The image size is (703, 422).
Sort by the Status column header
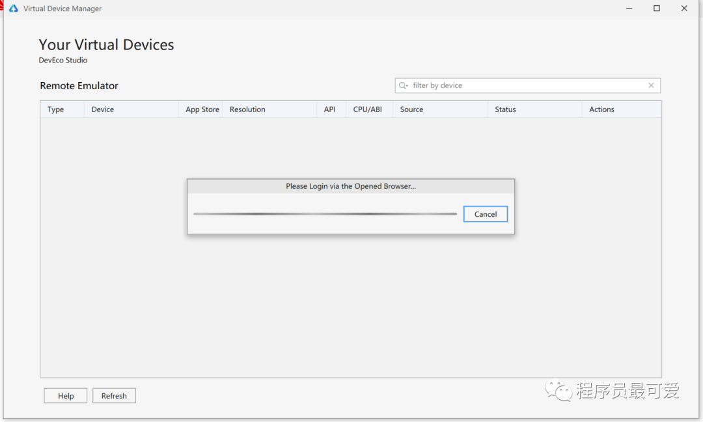pos(535,109)
